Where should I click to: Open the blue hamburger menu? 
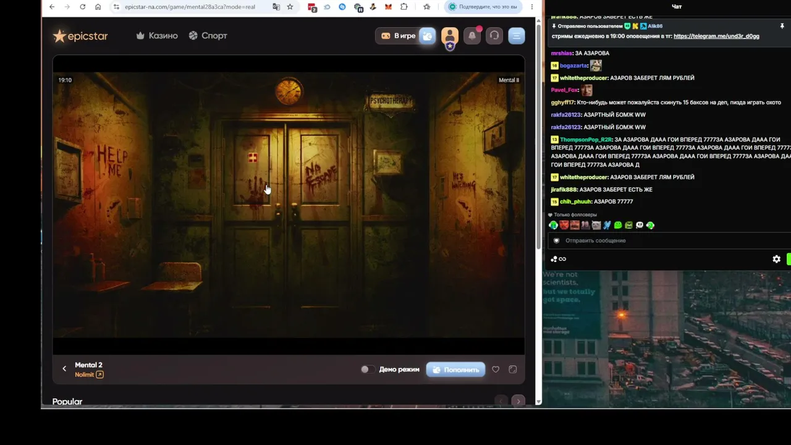(x=517, y=36)
